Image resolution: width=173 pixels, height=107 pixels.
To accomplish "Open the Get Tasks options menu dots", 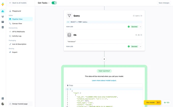I will tap(49, 3).
